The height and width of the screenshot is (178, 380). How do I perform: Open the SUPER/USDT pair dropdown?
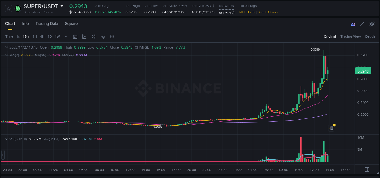[63, 6]
